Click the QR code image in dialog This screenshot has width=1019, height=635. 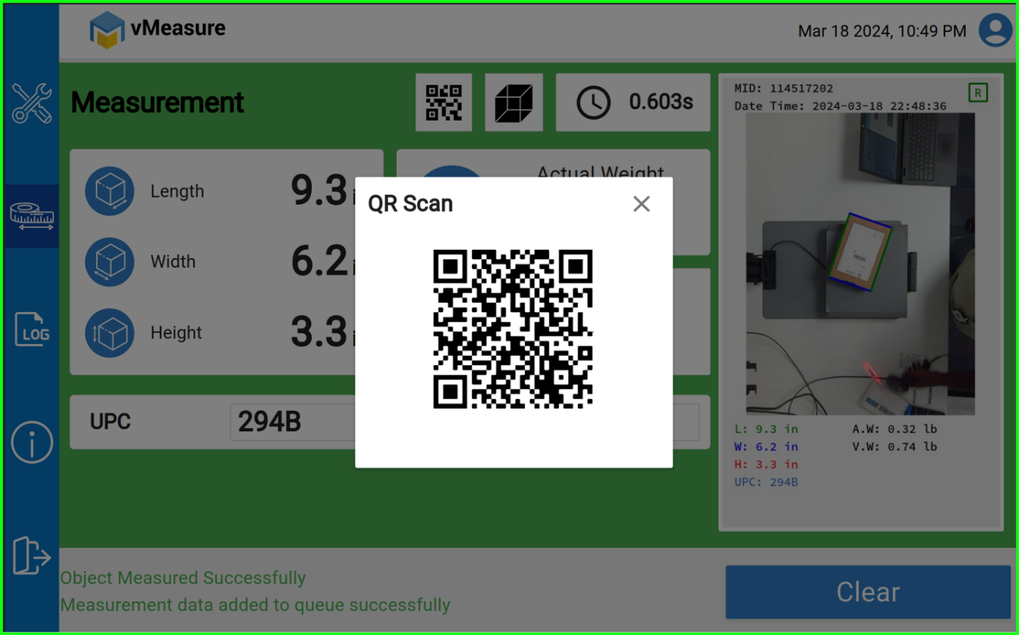tap(513, 329)
